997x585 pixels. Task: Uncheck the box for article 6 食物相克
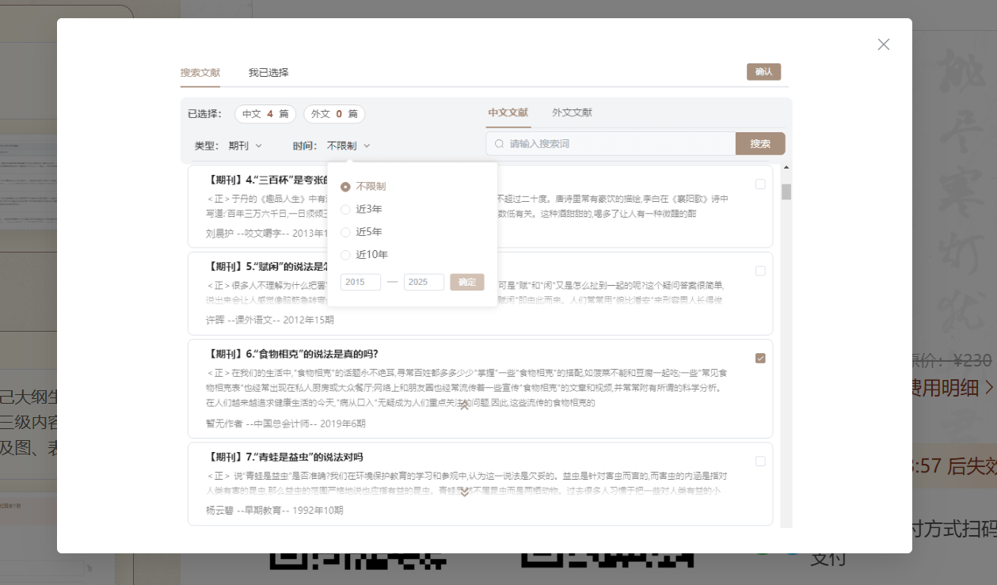760,359
